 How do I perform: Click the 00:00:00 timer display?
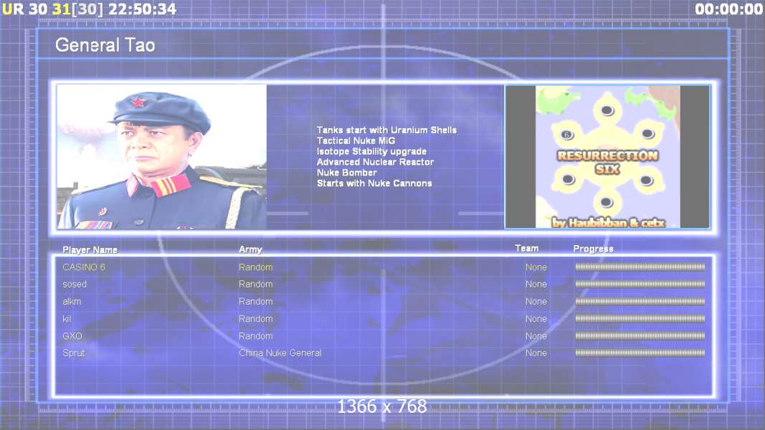(x=729, y=9)
